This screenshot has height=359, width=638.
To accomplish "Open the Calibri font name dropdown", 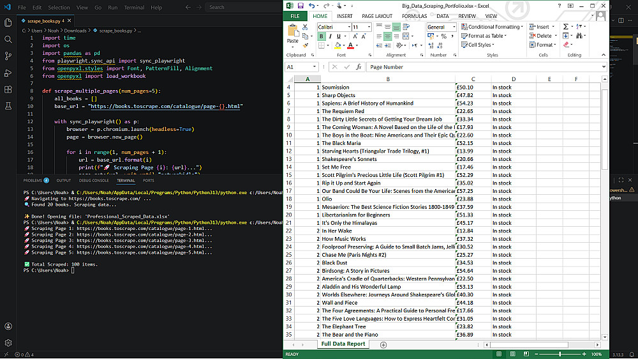I will point(348,27).
